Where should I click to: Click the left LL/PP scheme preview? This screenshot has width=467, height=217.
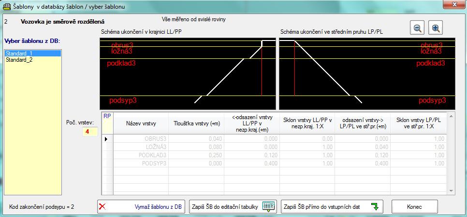[188, 73]
